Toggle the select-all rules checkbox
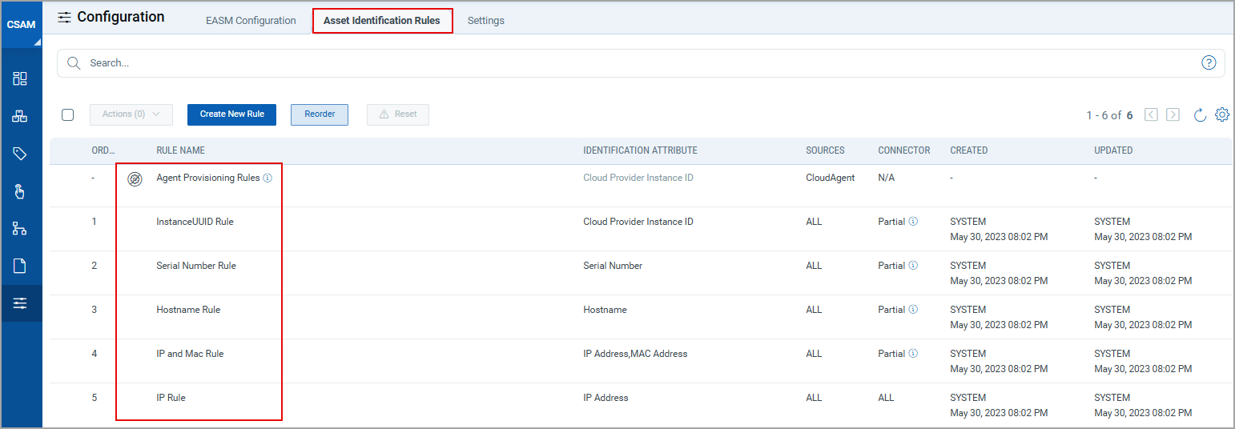Viewport: 1235px width, 429px height. pyautogui.click(x=68, y=114)
